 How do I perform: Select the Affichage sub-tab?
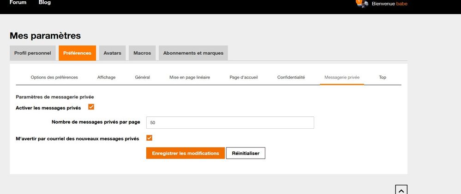[106, 77]
